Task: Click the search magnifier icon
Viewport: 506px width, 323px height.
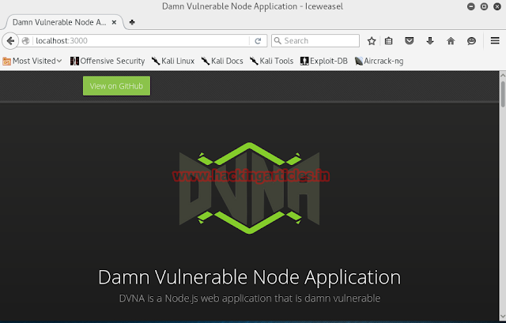Action: 278,40
